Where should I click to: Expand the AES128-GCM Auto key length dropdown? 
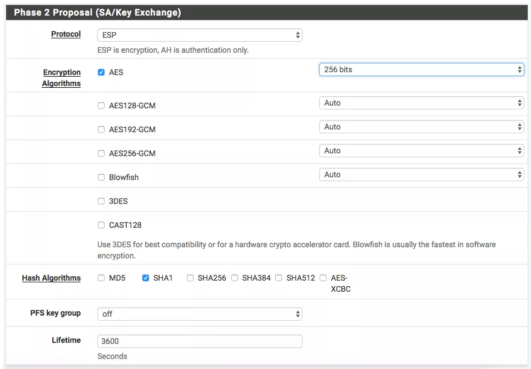click(x=421, y=103)
